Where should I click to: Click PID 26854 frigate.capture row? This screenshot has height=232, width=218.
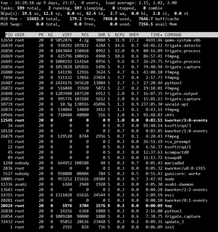(x=109, y=217)
